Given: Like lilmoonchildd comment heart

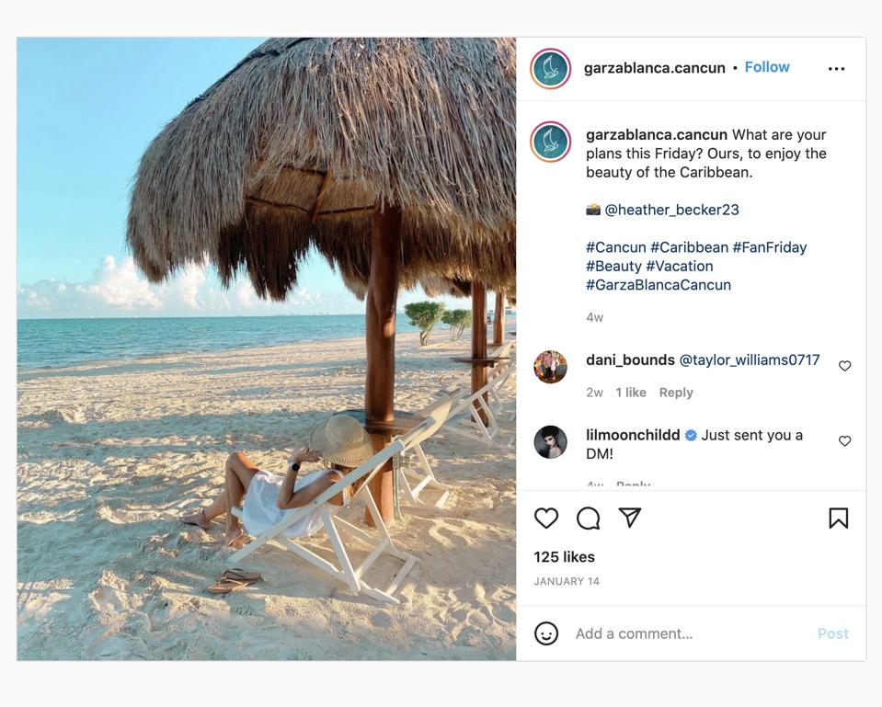Looking at the screenshot, I should point(844,441).
